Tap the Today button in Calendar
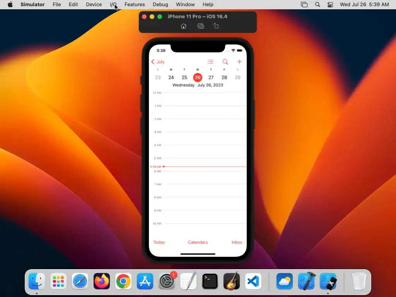The height and width of the screenshot is (297, 396). [159, 242]
